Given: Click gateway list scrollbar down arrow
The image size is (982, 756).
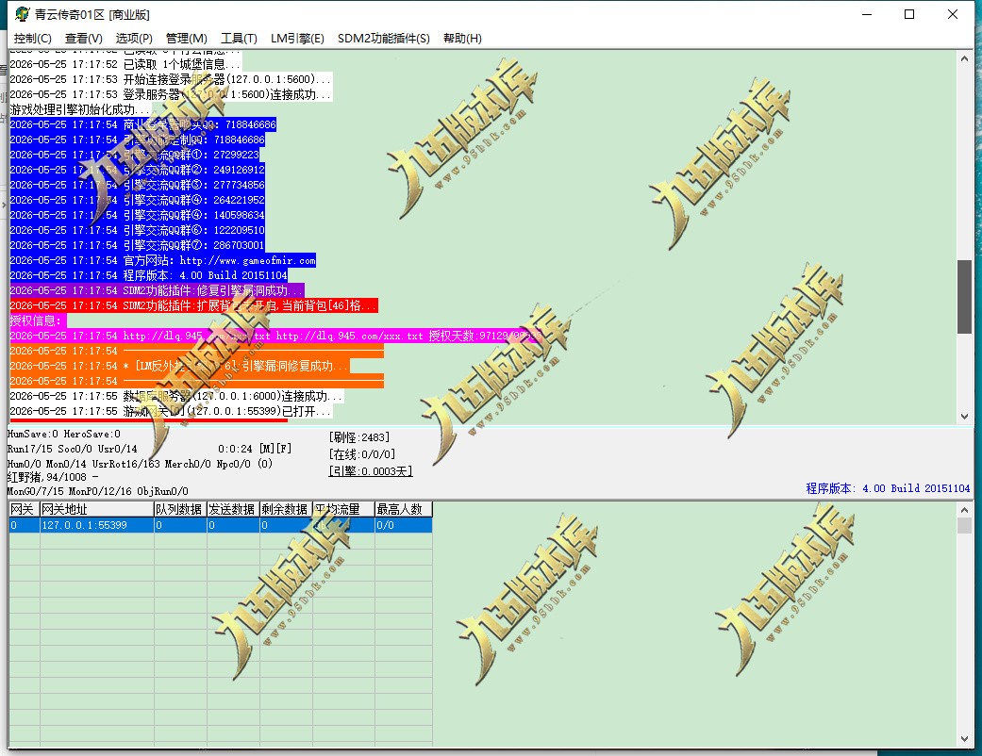Looking at the screenshot, I should pyautogui.click(x=964, y=739).
